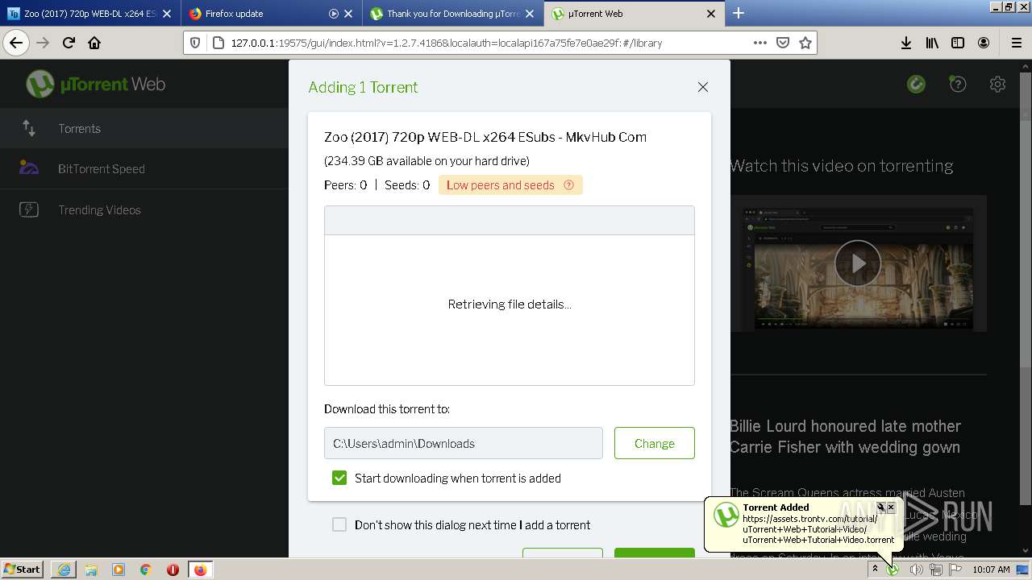Open Windows Media Player from the taskbar
The width and height of the screenshot is (1032, 580).
pyautogui.click(x=119, y=570)
